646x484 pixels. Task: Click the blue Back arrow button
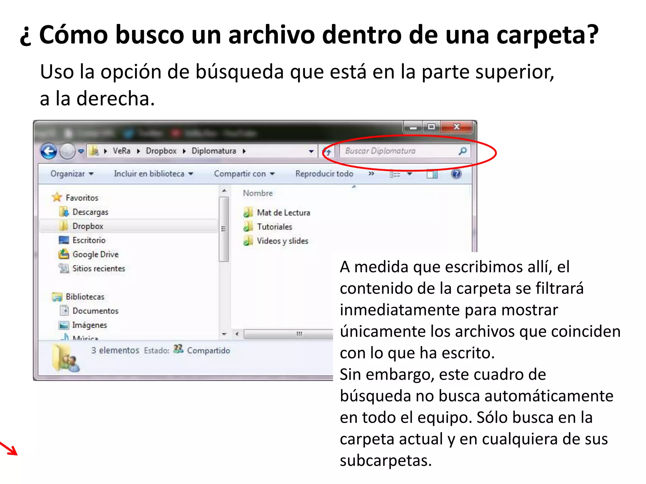coord(49,152)
